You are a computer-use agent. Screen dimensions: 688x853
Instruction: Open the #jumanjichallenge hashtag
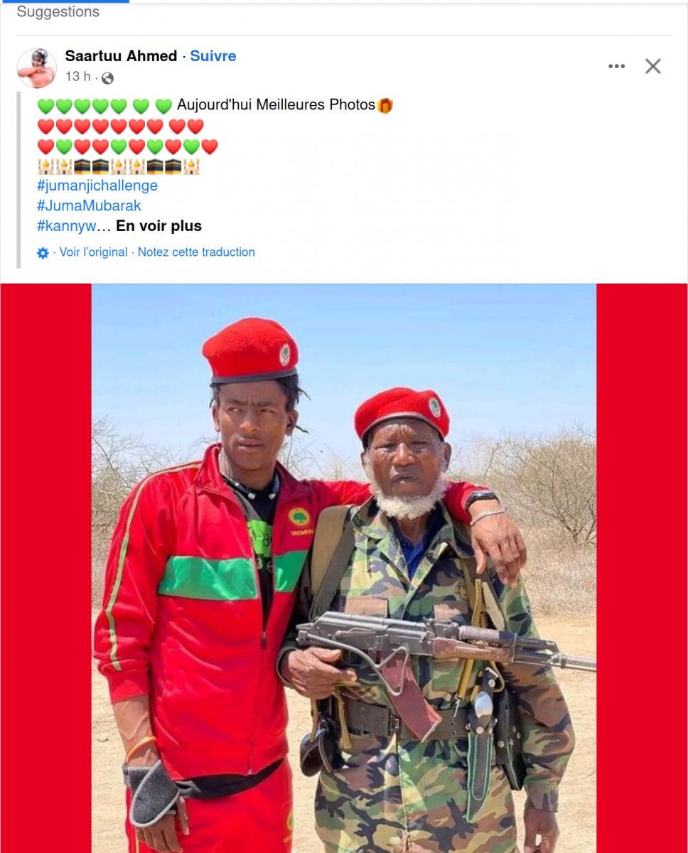tap(97, 186)
